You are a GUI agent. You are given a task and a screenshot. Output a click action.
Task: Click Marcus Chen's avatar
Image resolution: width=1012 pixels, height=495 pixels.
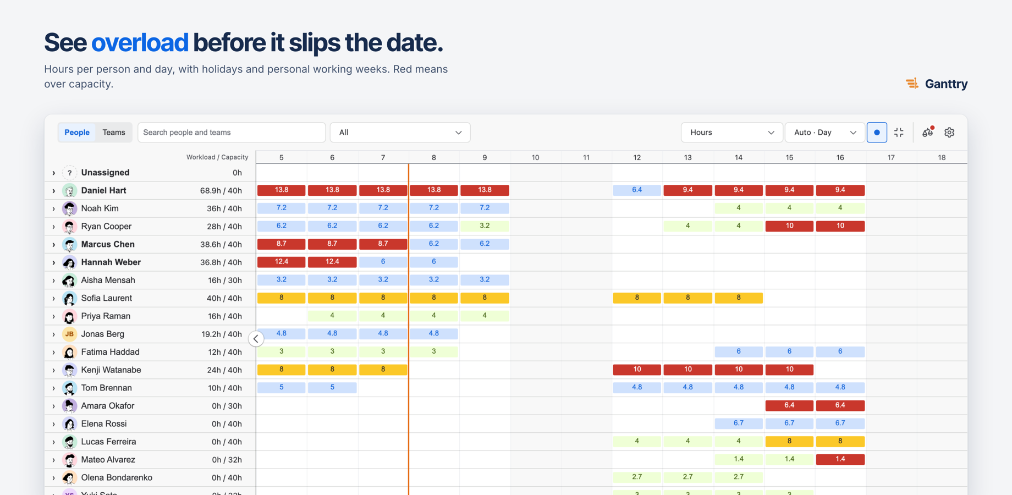tap(69, 244)
